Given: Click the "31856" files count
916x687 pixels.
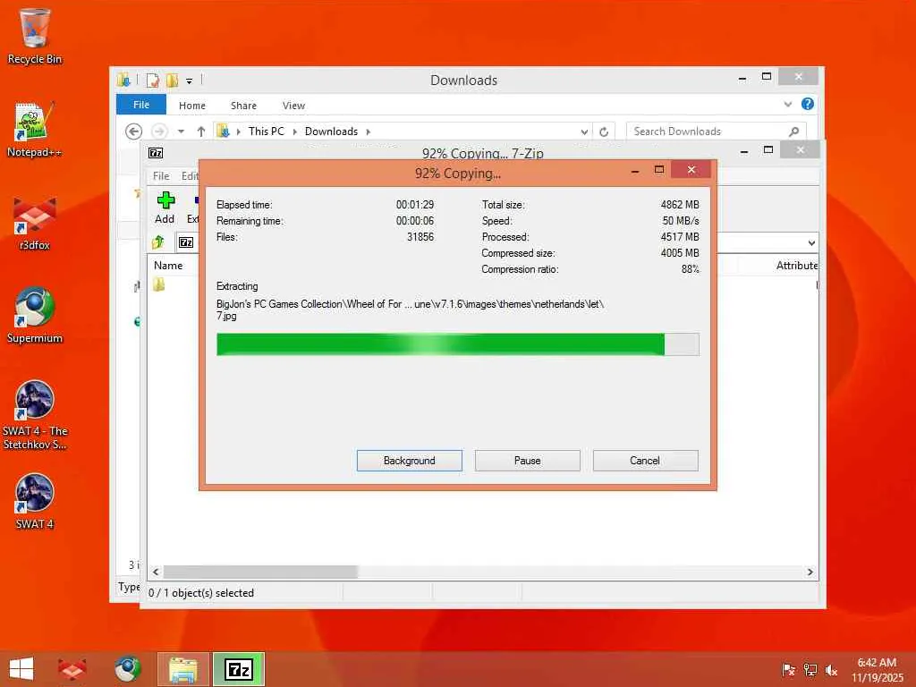Looking at the screenshot, I should click(x=420, y=236).
